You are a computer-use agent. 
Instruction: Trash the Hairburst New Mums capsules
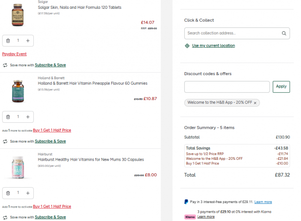8,193
